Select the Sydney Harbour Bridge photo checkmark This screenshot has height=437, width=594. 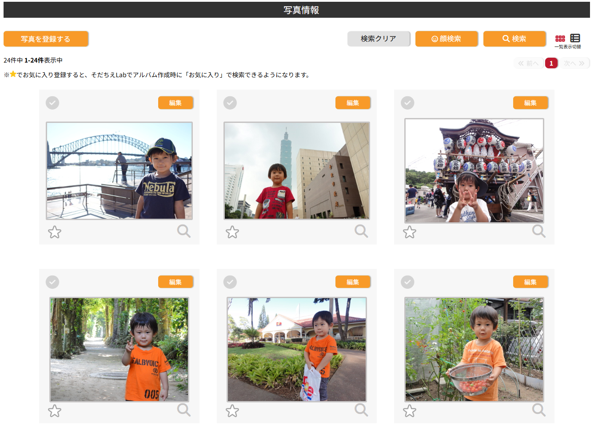coord(52,103)
